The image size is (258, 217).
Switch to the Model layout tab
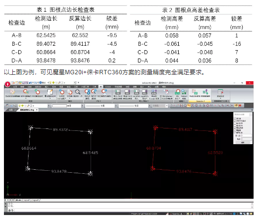tap(18, 200)
